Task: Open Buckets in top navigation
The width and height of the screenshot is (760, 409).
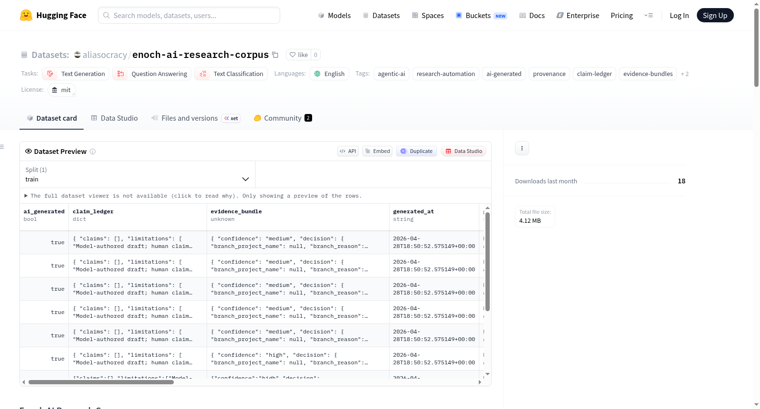Action: coord(481,15)
